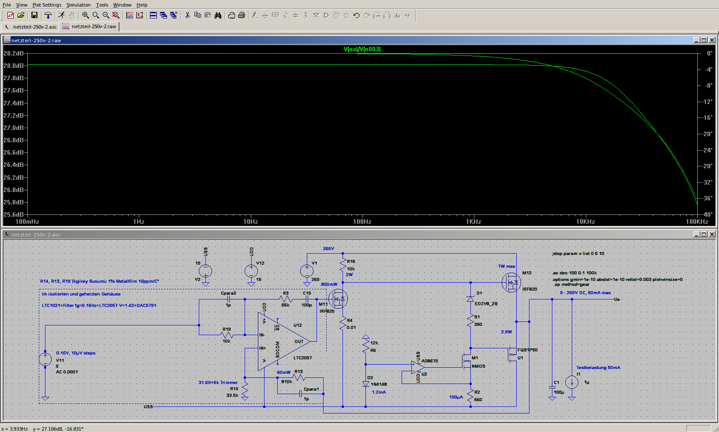Click the Run simulation icon
Viewport: 719px width, 432px height.
[x=61, y=15]
